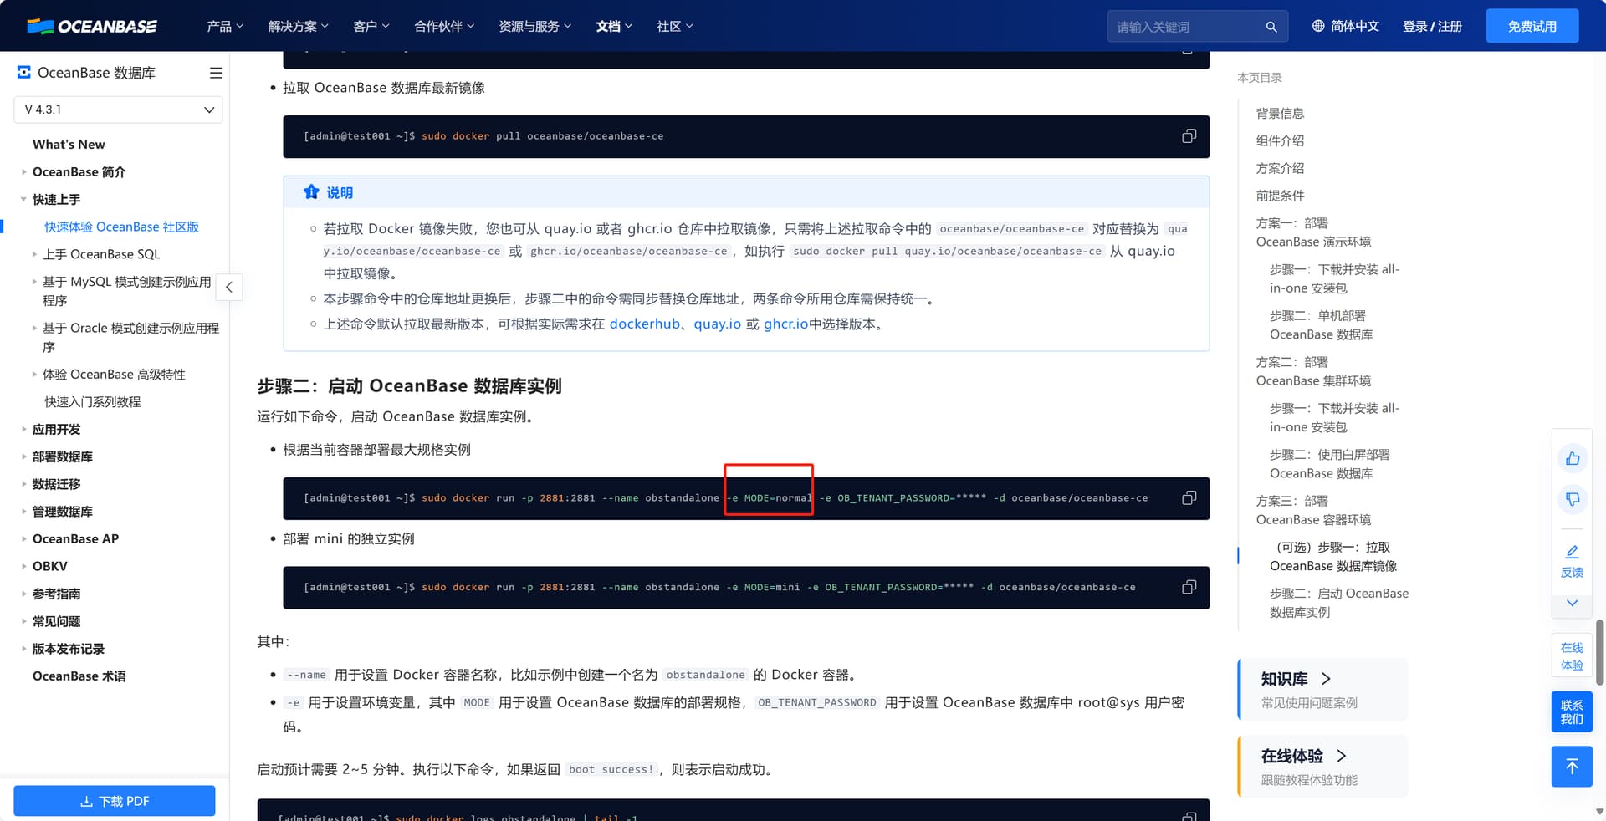Screen dimensions: 1606x821
Task: Open the 知识库 card
Action: pyautogui.click(x=1322, y=690)
